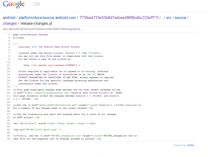The height and width of the screenshot is (157, 208).
Task: Jump to line number 32 anchor
Action: [9, 130]
